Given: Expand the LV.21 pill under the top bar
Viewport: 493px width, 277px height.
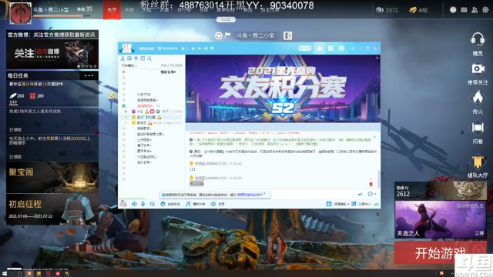Looking at the screenshot, I should pos(226,19).
